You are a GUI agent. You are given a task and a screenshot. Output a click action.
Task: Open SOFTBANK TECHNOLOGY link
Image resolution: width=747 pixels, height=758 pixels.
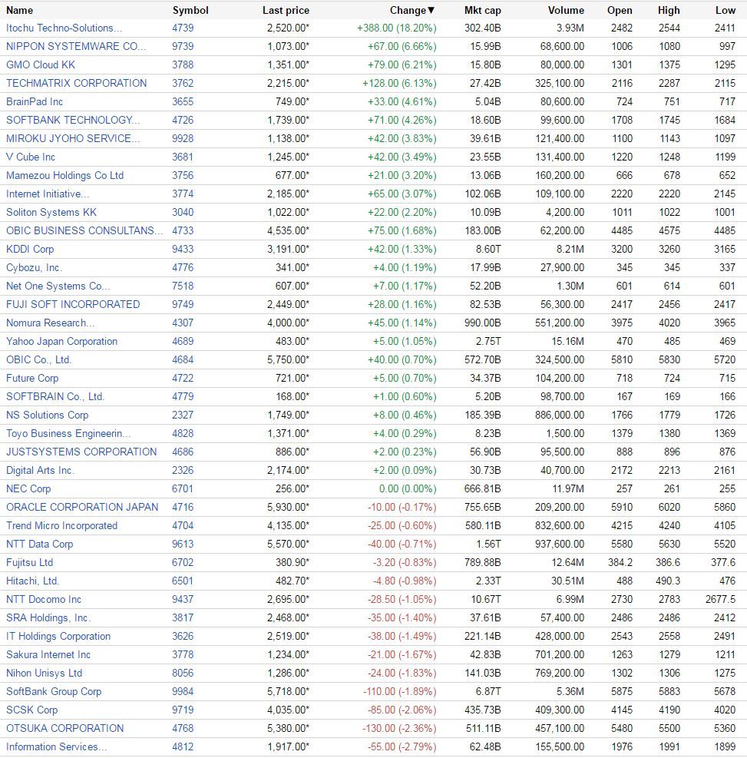pyautogui.click(x=73, y=120)
